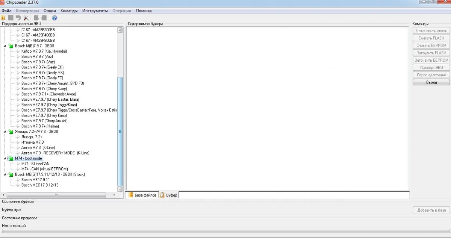Open the grayed Конверторы menu

[27, 11]
